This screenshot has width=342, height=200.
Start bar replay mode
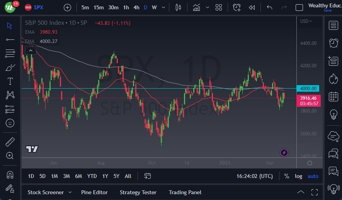point(252,8)
